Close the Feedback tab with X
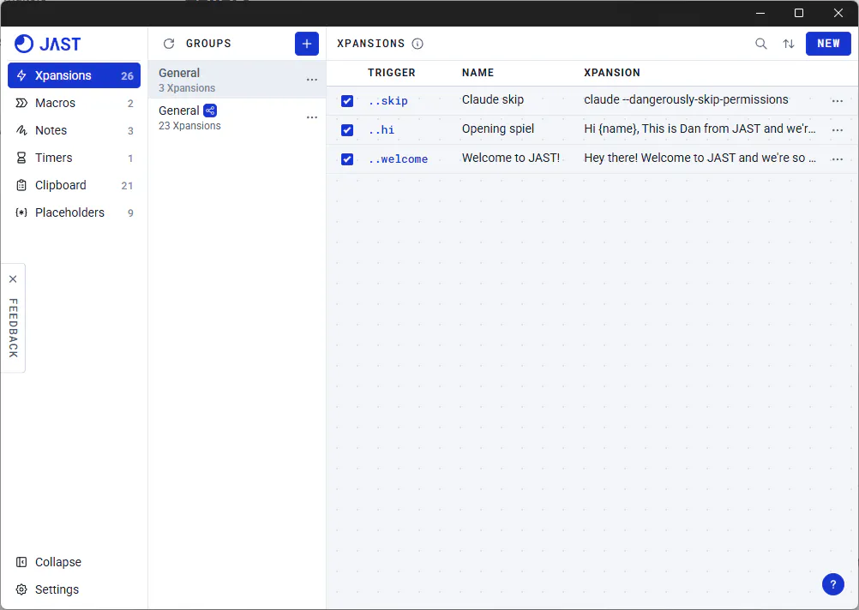Screen dimensions: 859x610 [x=13, y=279]
